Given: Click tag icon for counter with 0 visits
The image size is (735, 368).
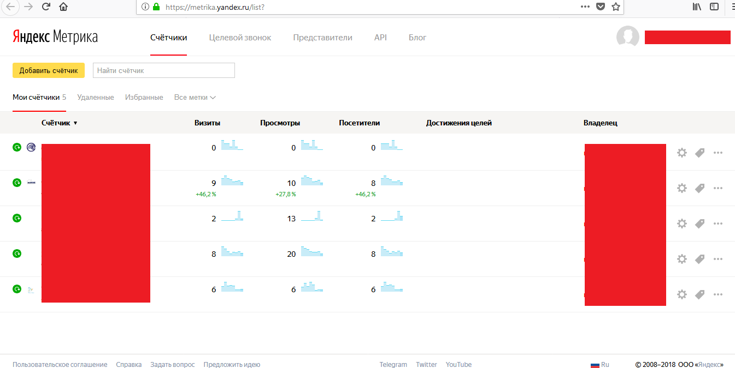Looking at the screenshot, I should [699, 153].
